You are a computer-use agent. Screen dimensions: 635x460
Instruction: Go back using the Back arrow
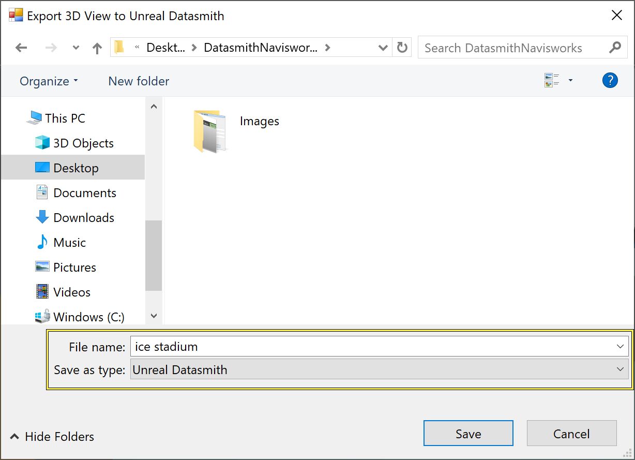point(21,48)
